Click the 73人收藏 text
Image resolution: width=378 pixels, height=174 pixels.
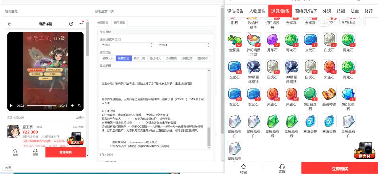[x=78, y=127]
